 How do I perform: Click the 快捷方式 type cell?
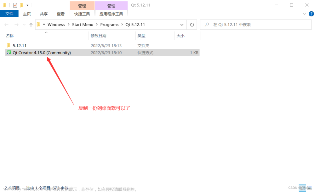point(145,53)
